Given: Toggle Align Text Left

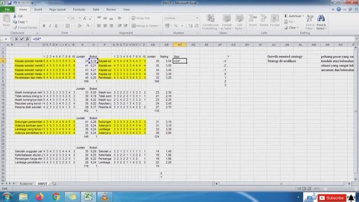Looking at the screenshot, I should [x=99, y=26].
